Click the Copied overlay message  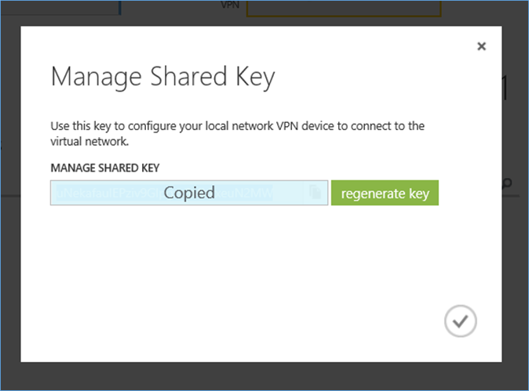(x=189, y=193)
